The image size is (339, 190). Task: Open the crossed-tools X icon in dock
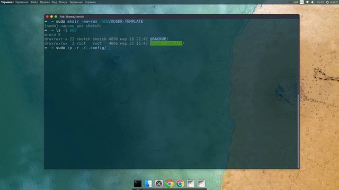pyautogui.click(x=159, y=184)
